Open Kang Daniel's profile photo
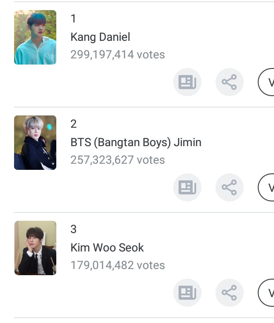This screenshot has height=323, width=274. 35,37
